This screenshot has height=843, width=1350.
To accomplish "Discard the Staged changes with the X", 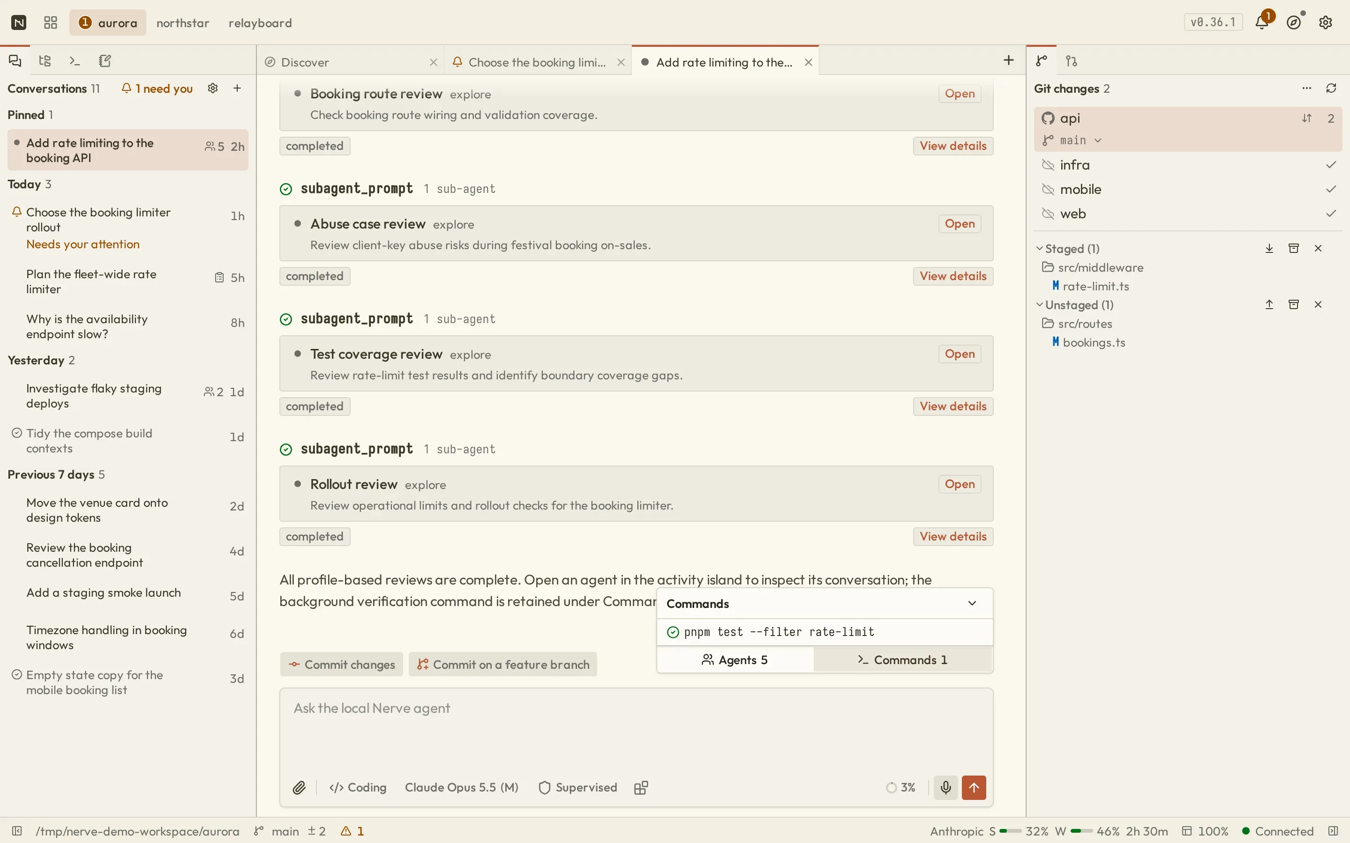I will point(1318,248).
